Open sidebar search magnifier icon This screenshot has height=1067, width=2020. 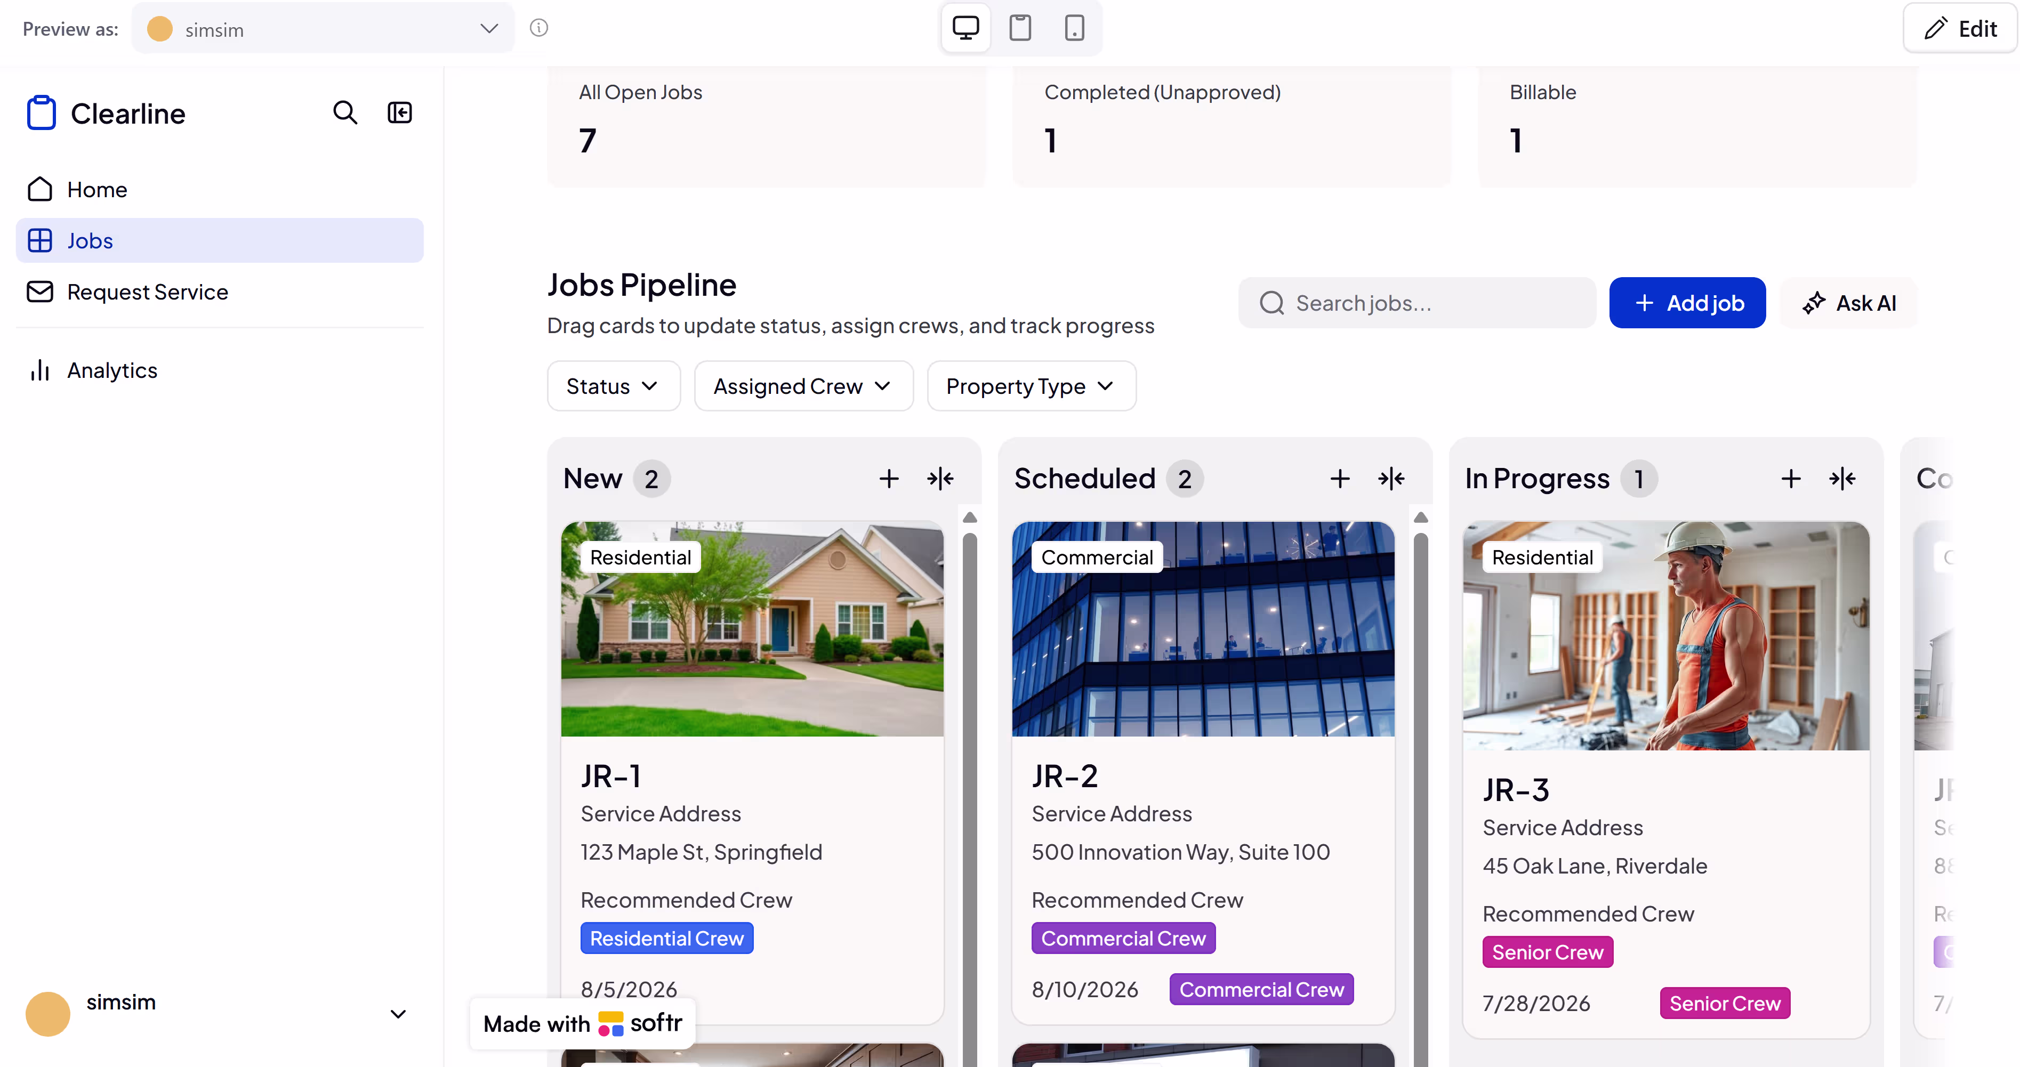tap(345, 113)
